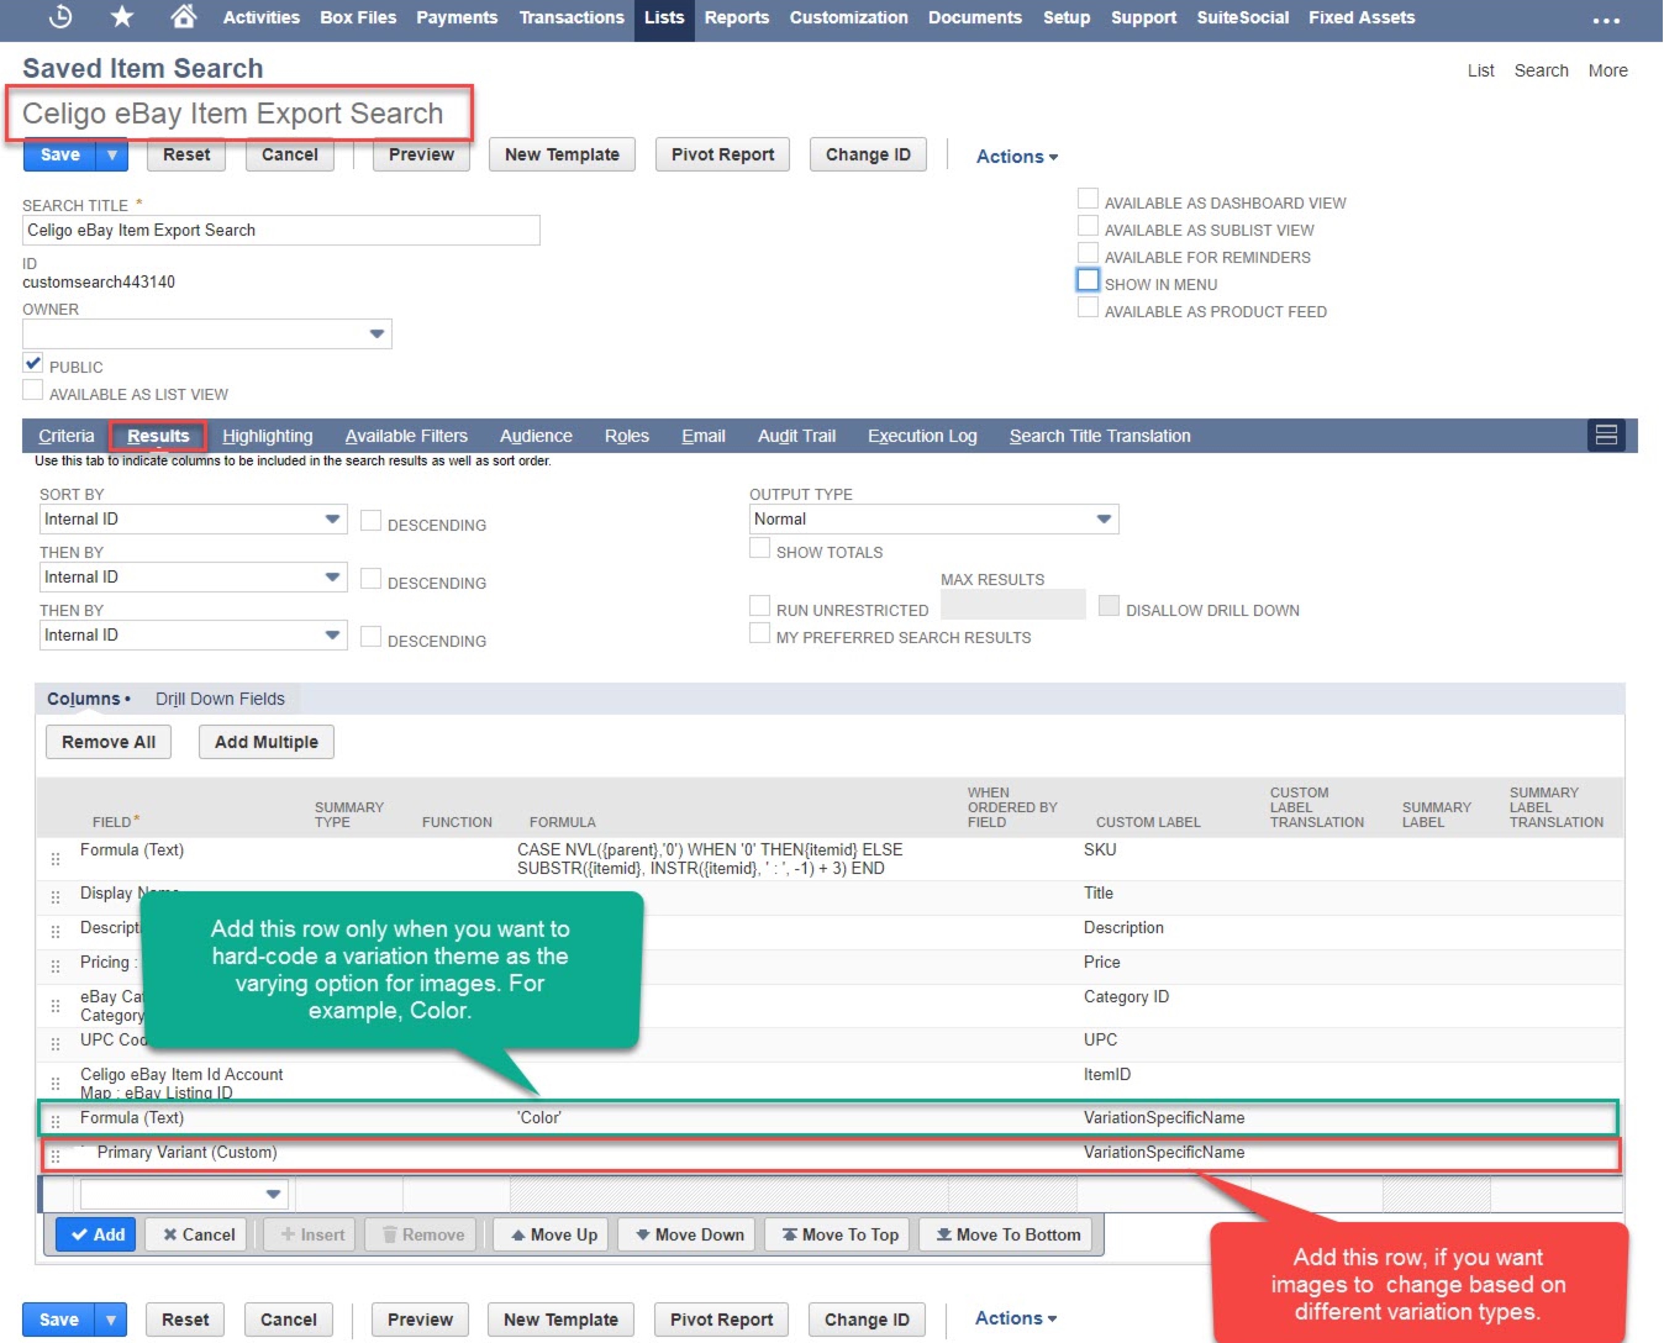Expand top Save button dropdown arrow
Image resolution: width=1664 pixels, height=1343 pixels.
click(112, 155)
